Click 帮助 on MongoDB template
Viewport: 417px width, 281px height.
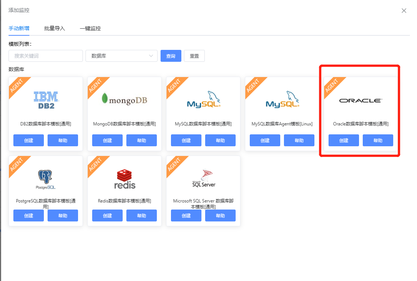pyautogui.click(x=142, y=140)
